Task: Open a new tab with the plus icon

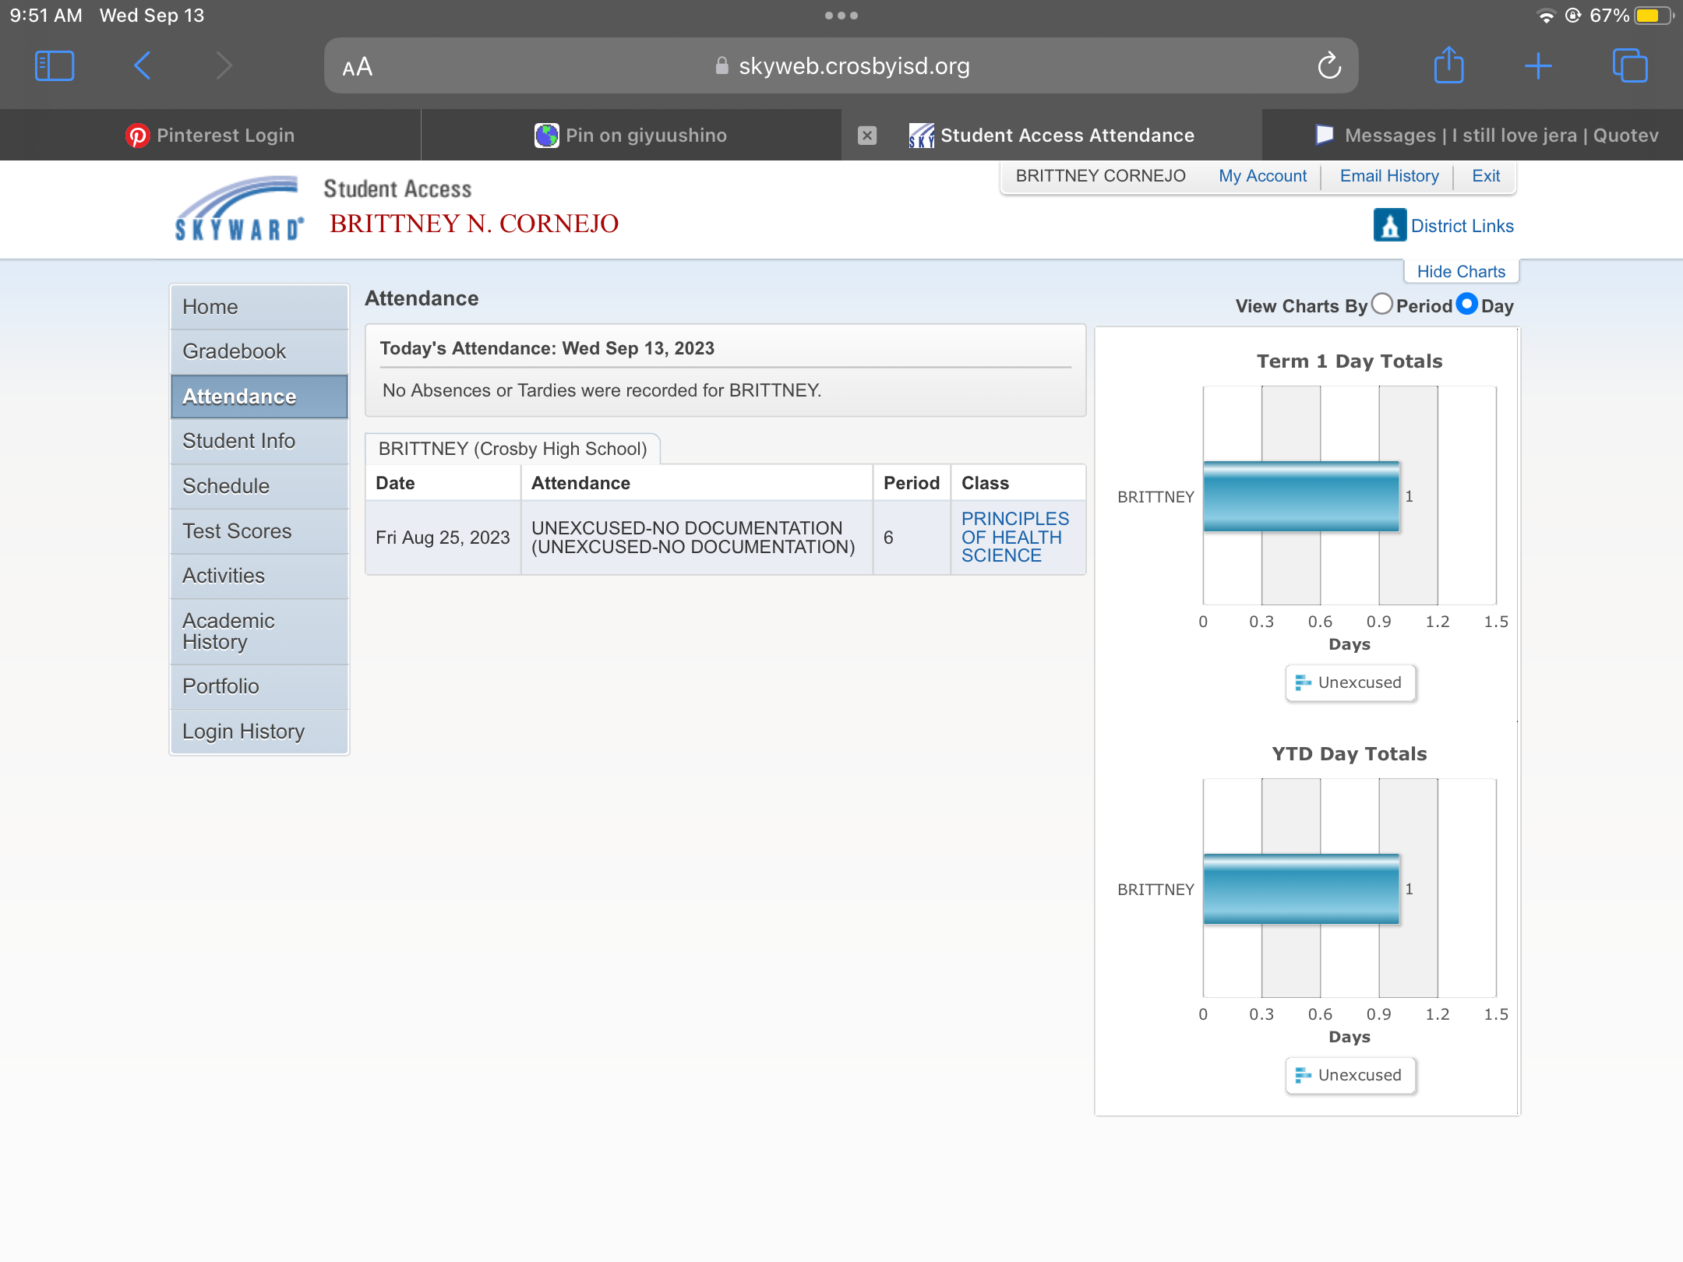Action: (x=1538, y=66)
